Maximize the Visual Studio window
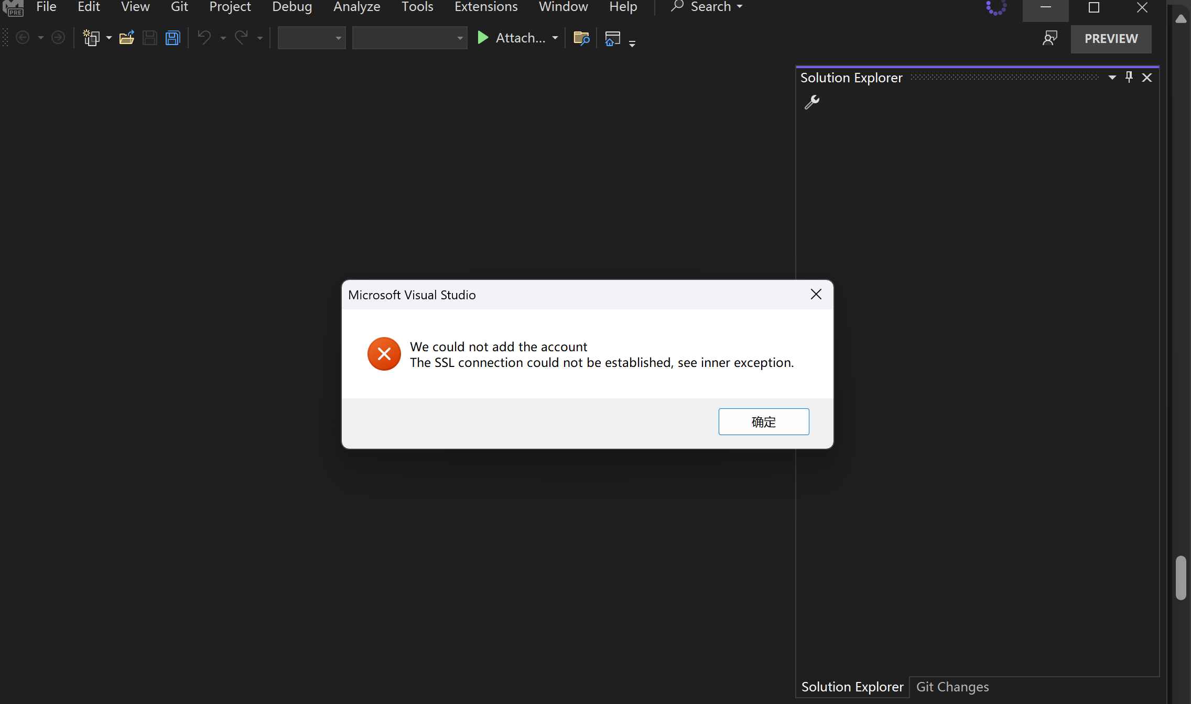The height and width of the screenshot is (704, 1191). pyautogui.click(x=1093, y=7)
